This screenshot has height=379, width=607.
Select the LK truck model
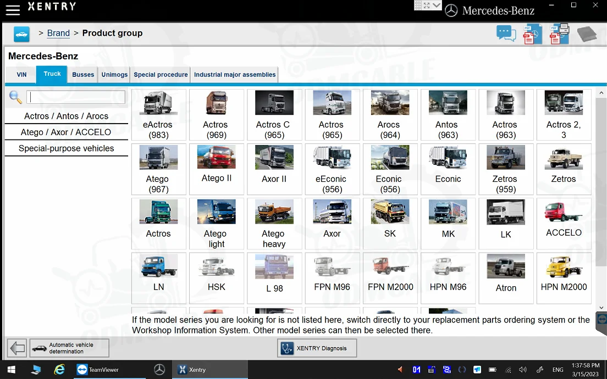pyautogui.click(x=506, y=224)
